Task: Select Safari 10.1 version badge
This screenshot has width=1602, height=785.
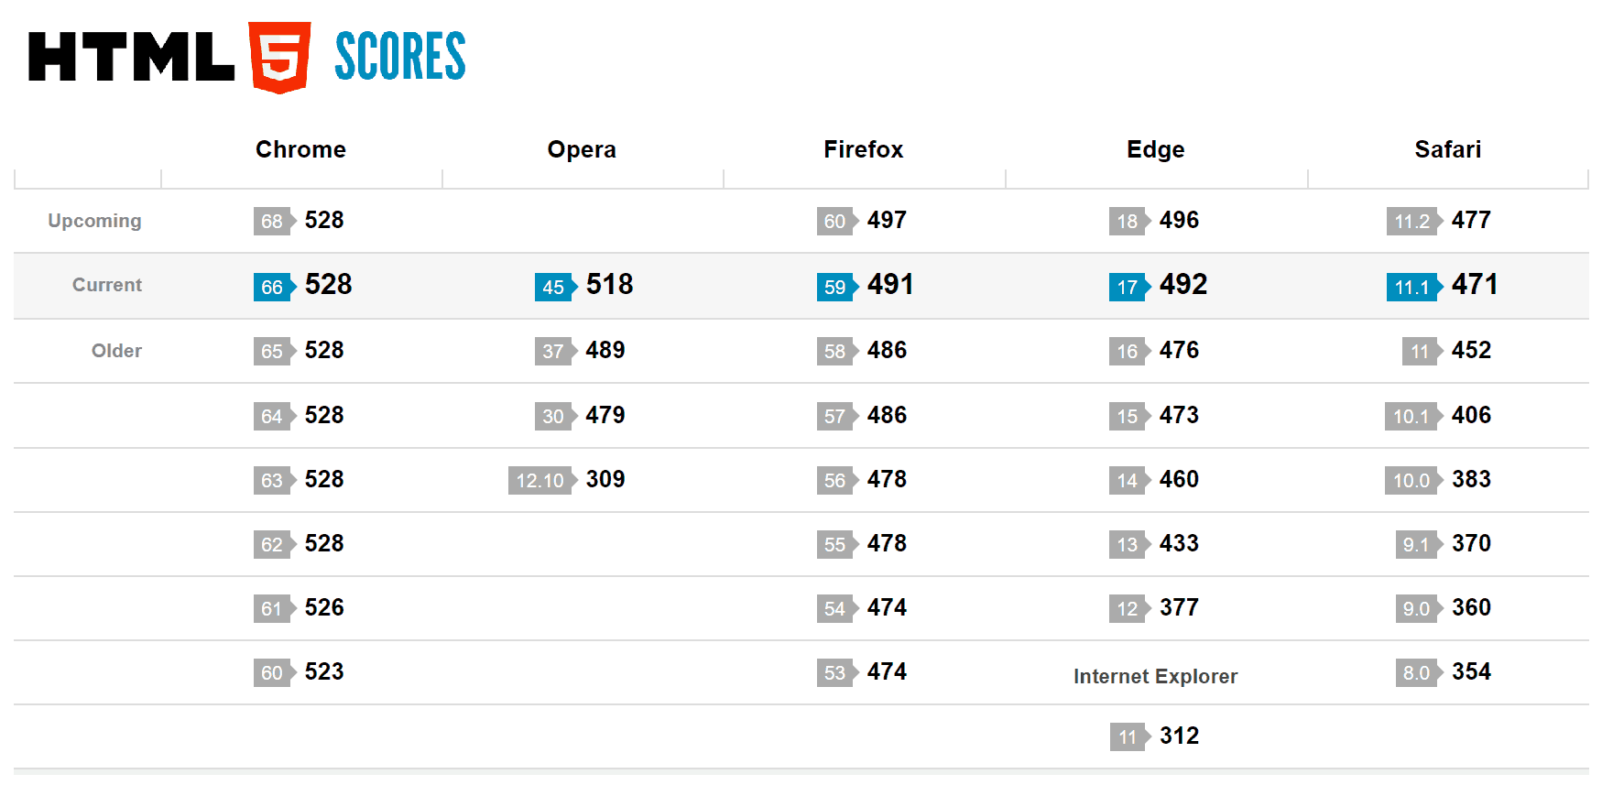Action: (1414, 416)
